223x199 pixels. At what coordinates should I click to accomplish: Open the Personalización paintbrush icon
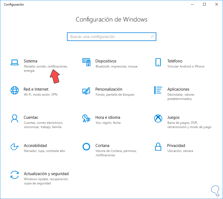click(86, 91)
